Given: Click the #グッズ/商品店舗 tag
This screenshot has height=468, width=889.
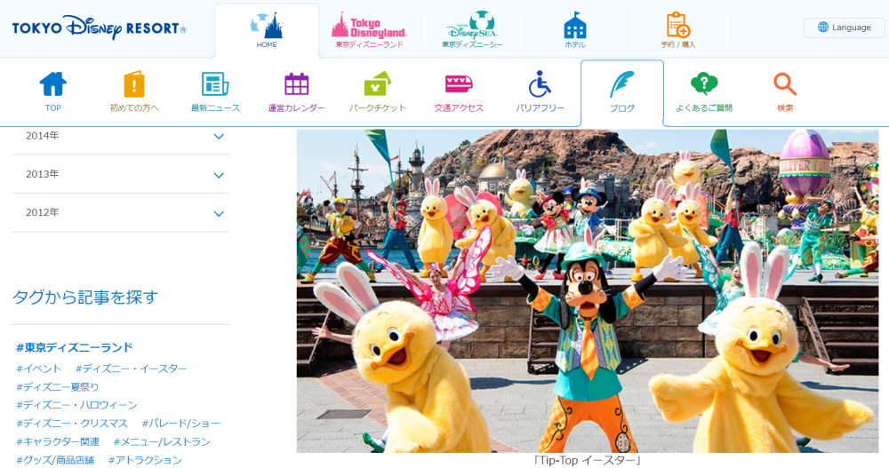Looking at the screenshot, I should tap(55, 459).
